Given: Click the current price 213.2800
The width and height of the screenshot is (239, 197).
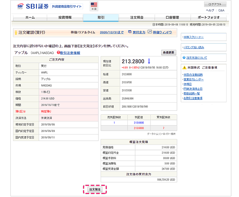Looking at the screenshot, I should coord(133,61).
